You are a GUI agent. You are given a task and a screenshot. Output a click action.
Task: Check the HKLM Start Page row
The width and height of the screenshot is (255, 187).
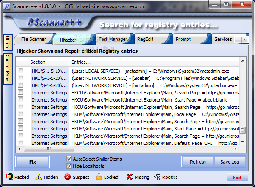point(21,128)
